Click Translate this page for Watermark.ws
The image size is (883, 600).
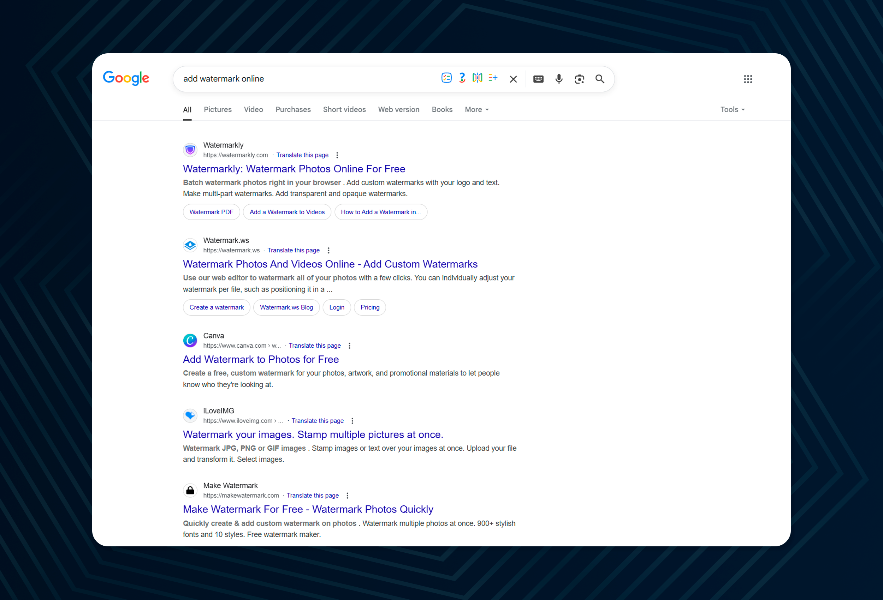[293, 250]
